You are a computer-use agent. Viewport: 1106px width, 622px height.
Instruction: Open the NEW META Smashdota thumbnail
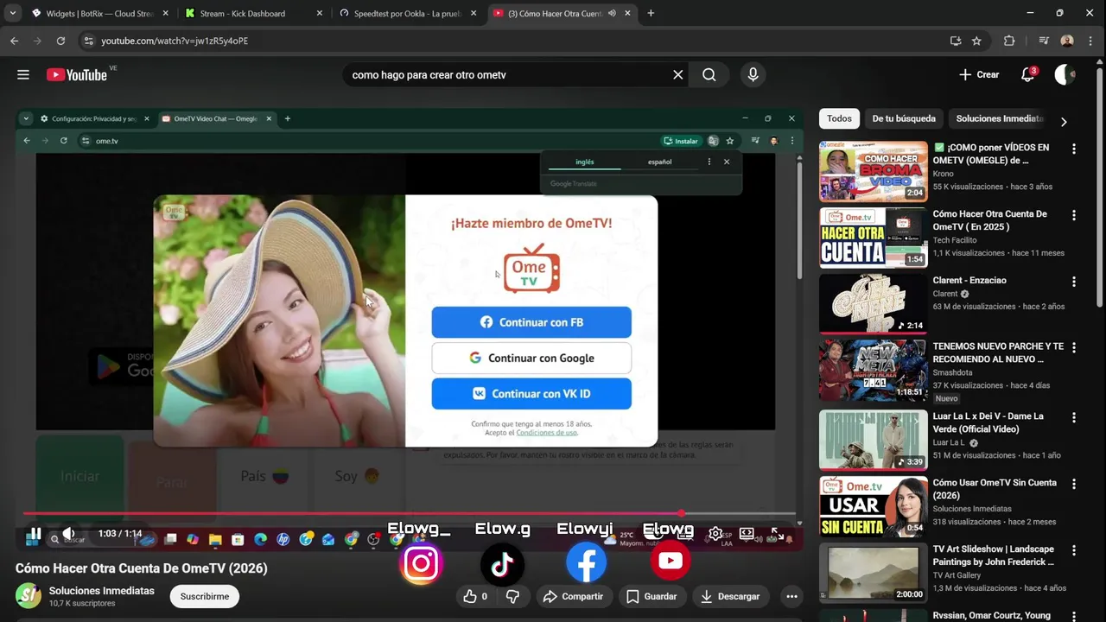874,370
